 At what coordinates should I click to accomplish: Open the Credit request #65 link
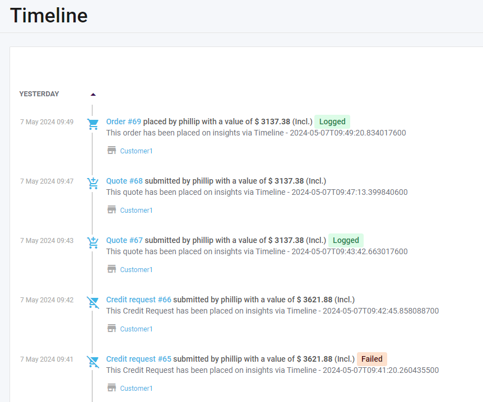pyautogui.click(x=138, y=359)
